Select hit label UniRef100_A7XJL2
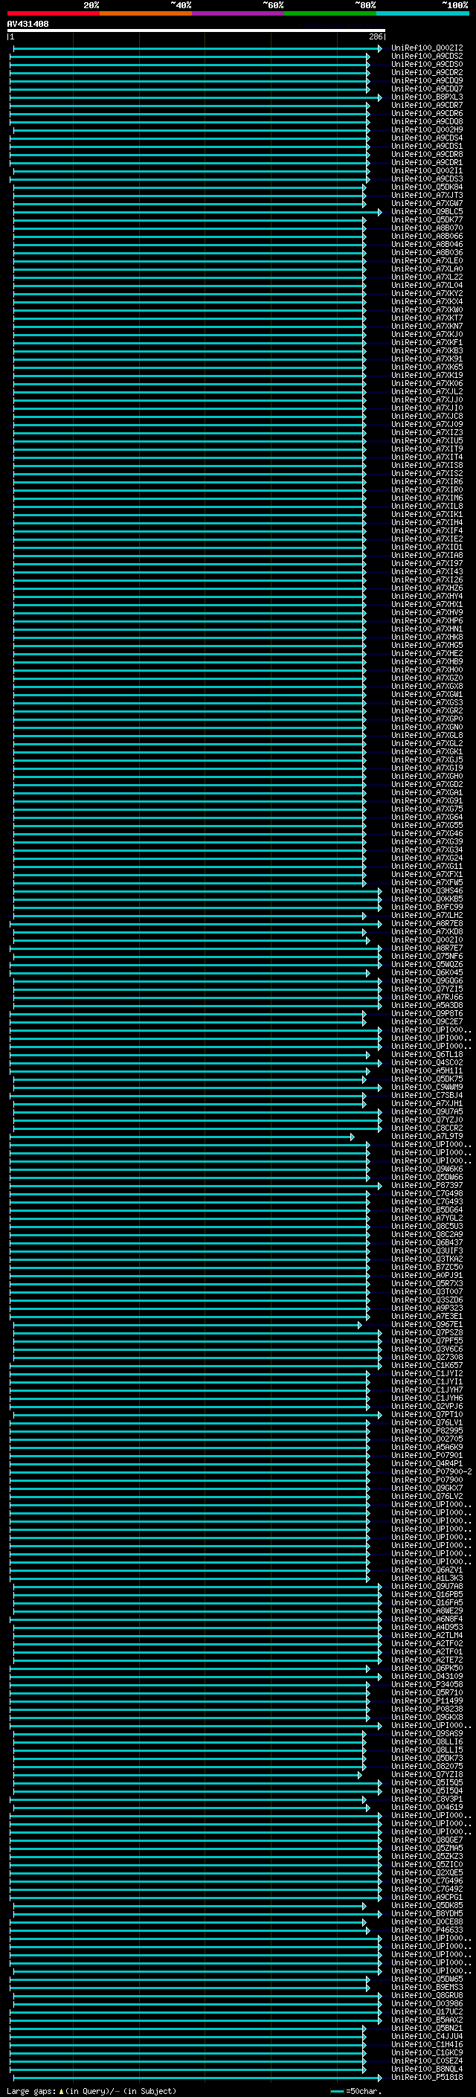 coord(427,391)
